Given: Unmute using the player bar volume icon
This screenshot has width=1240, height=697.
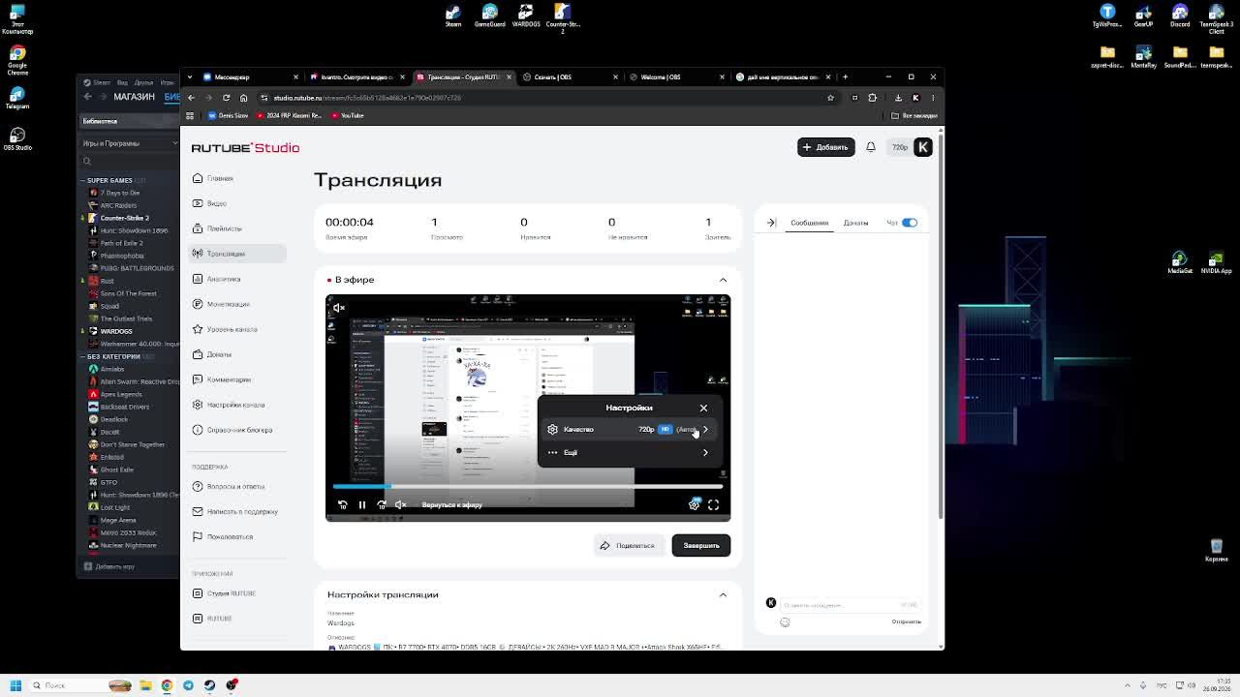Looking at the screenshot, I should point(401,504).
